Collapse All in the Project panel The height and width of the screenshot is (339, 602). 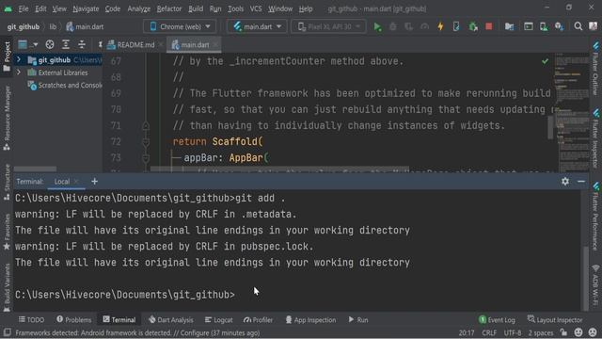tap(82, 44)
